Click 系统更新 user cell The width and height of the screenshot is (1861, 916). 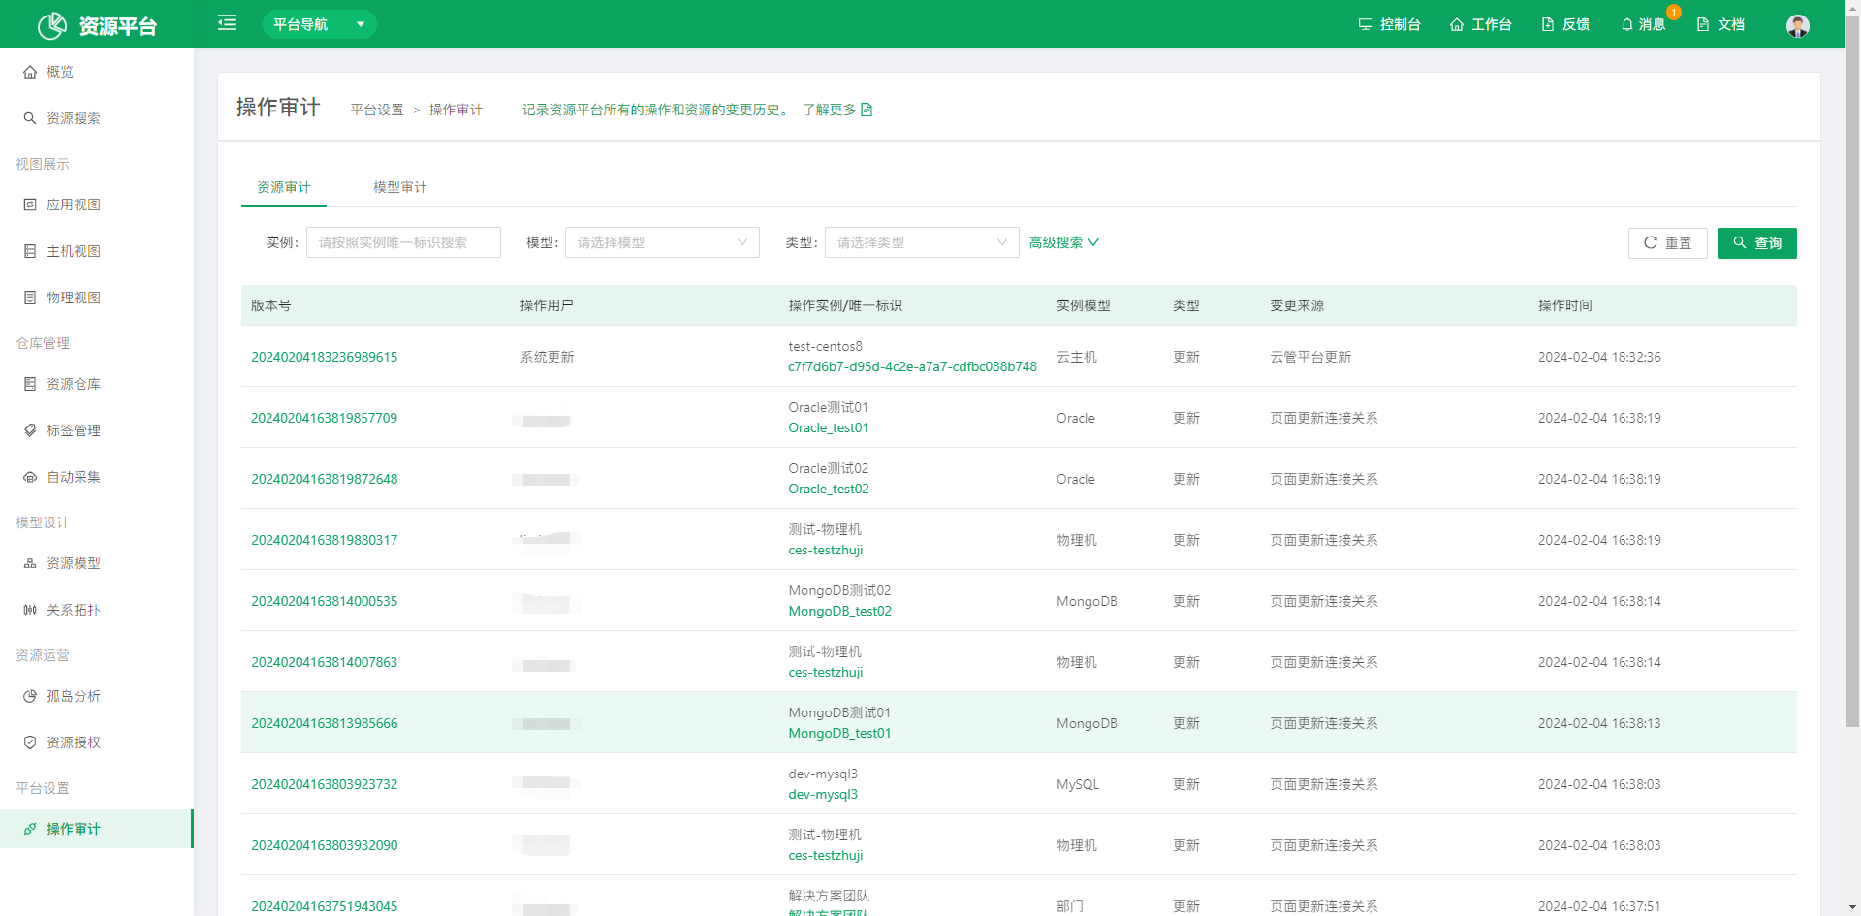[548, 357]
